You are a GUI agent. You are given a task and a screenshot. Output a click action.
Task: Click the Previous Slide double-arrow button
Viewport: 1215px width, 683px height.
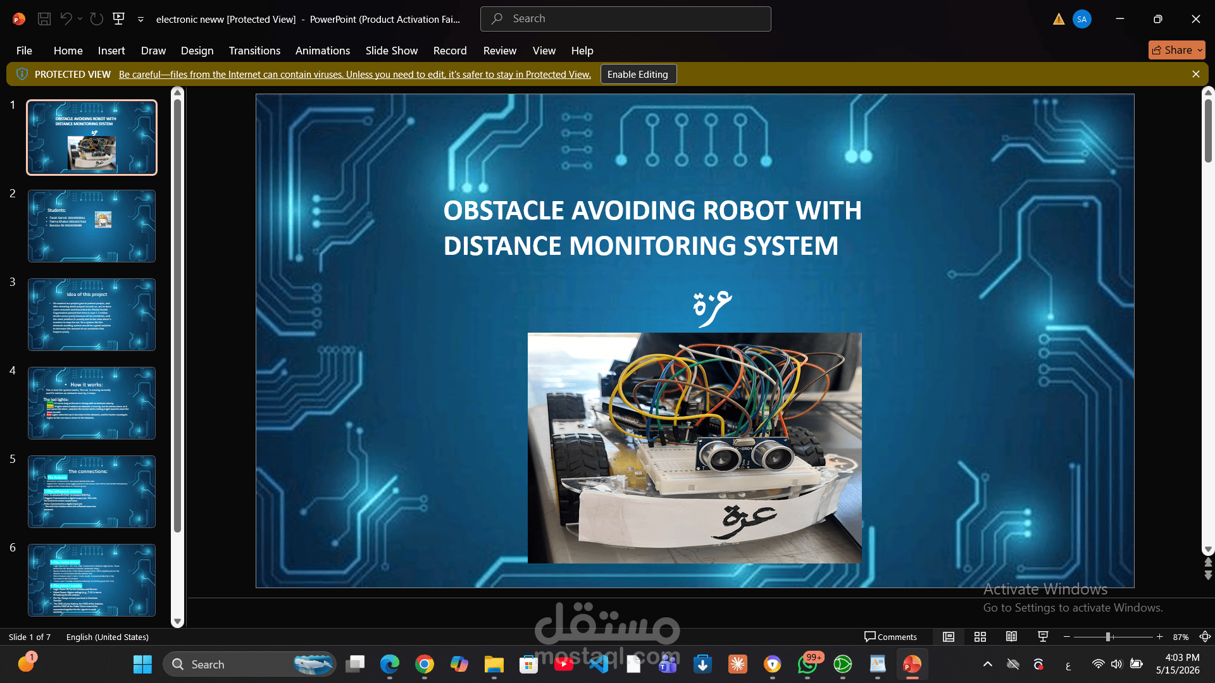click(x=1208, y=562)
